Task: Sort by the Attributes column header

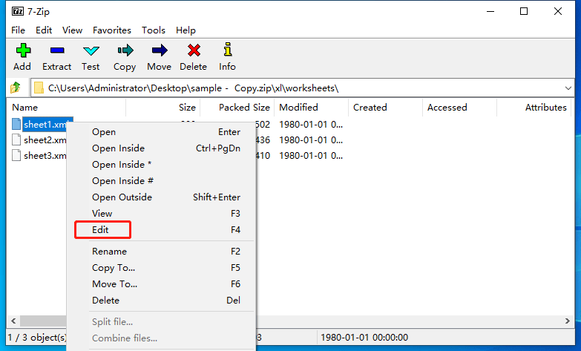Action: (534, 108)
